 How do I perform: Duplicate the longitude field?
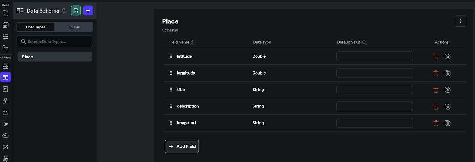(x=447, y=73)
